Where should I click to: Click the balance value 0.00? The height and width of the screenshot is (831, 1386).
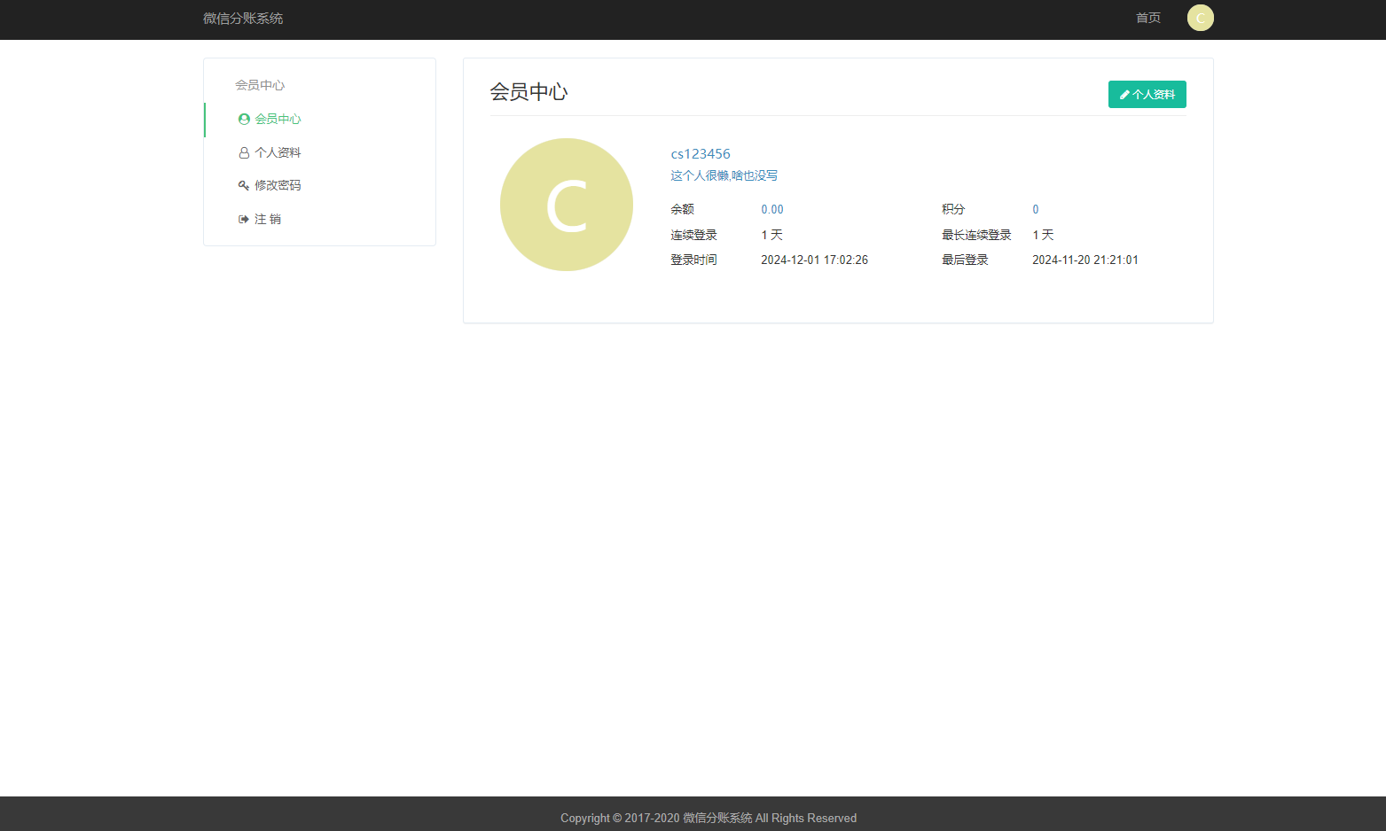pos(772,210)
